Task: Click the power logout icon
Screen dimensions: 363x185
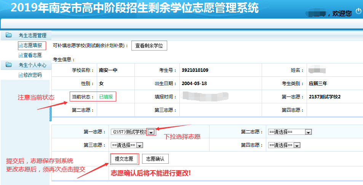Action: pyautogui.click(x=358, y=11)
